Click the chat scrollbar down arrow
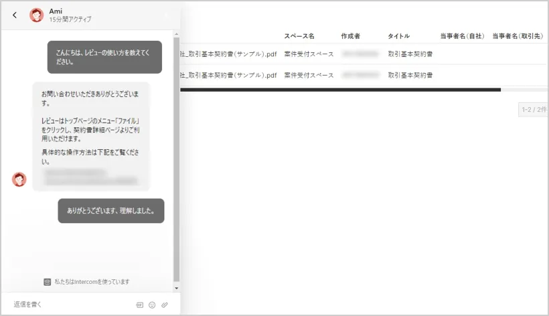549x316 pixels. [177, 288]
